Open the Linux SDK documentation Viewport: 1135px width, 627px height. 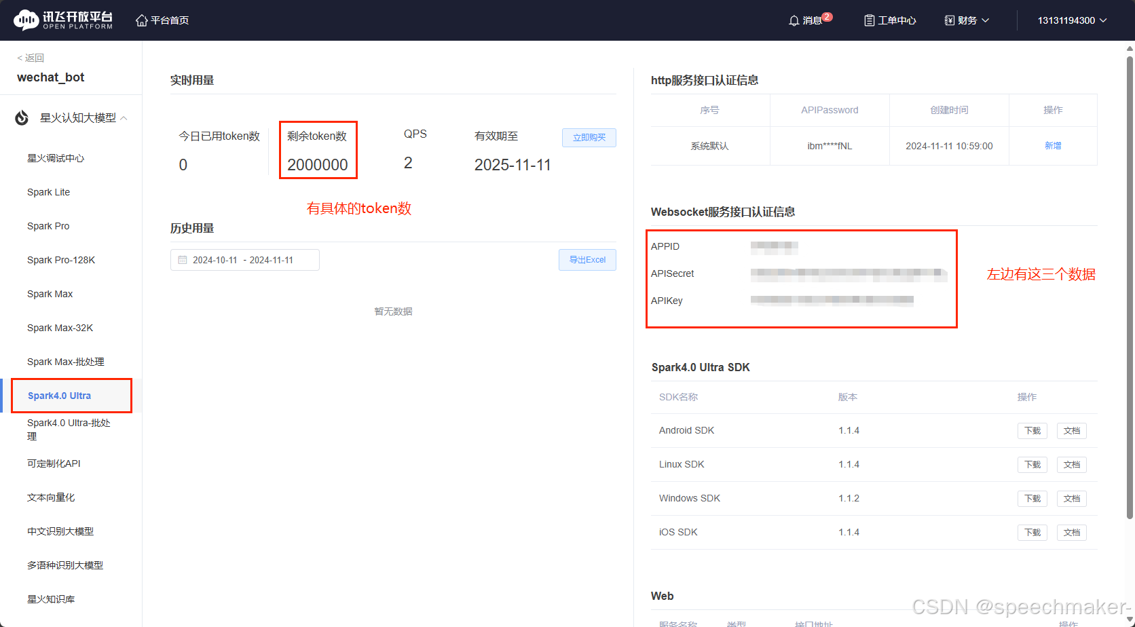tap(1072, 465)
